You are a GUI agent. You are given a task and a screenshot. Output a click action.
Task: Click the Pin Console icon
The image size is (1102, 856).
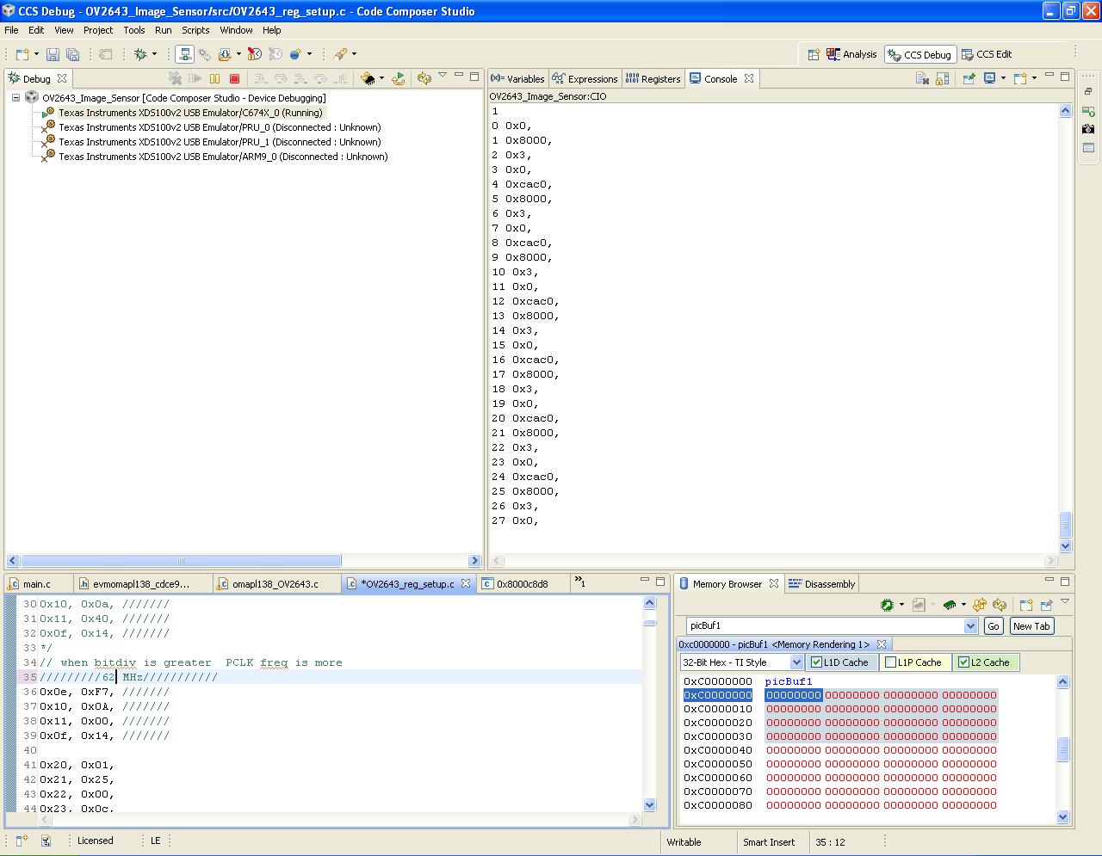(969, 78)
